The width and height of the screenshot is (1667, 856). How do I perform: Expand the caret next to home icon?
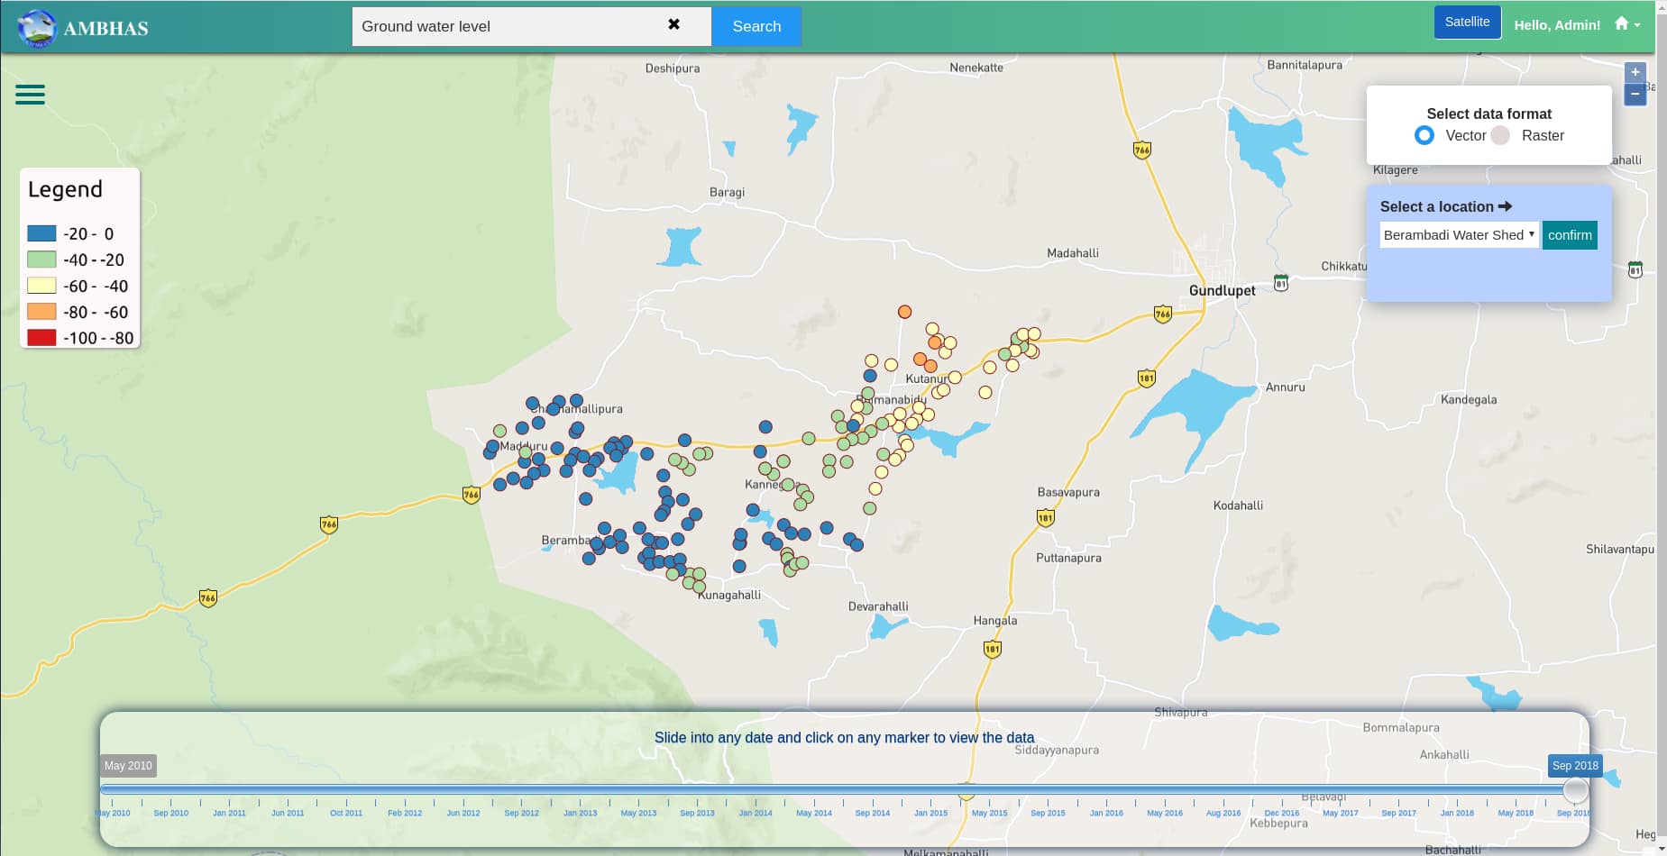[1637, 25]
